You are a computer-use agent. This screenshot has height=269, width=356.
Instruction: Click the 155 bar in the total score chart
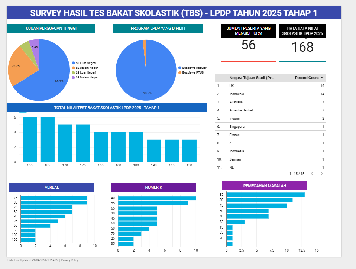(30, 140)
